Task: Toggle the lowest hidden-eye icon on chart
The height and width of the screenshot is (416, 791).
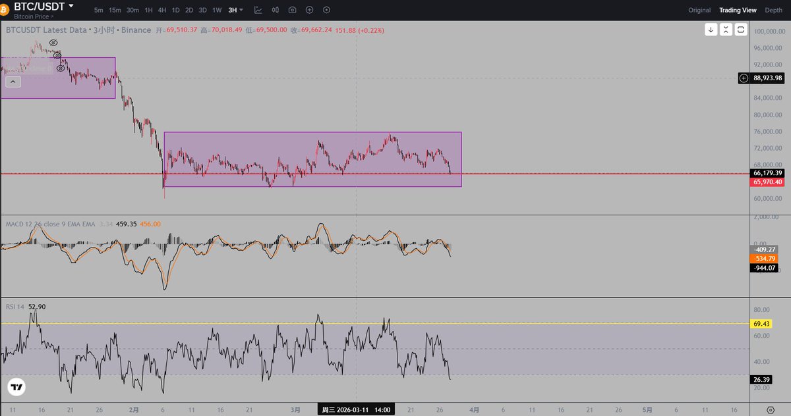Action: (60, 67)
